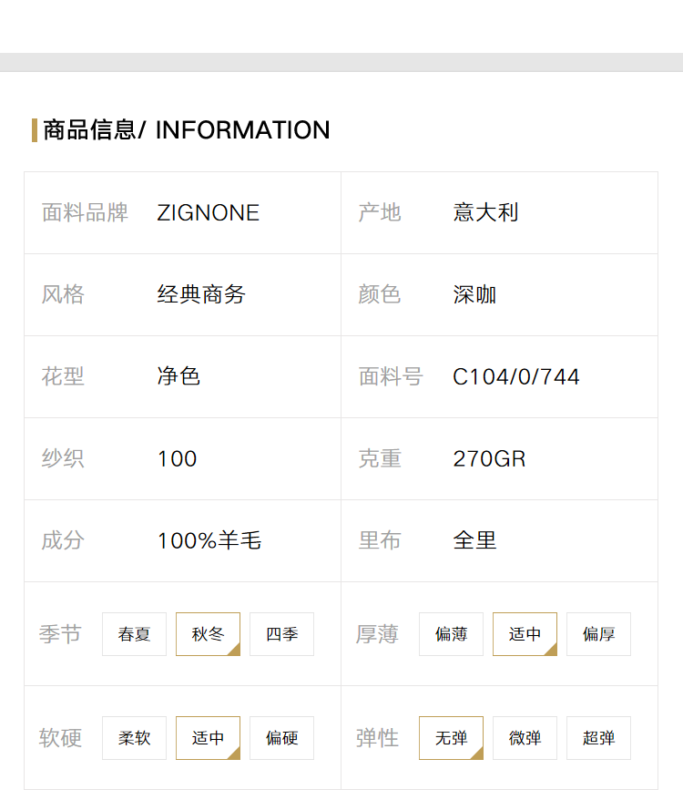This screenshot has width=683, height=790.
Task: Click the 成分 label
Action: point(63,540)
